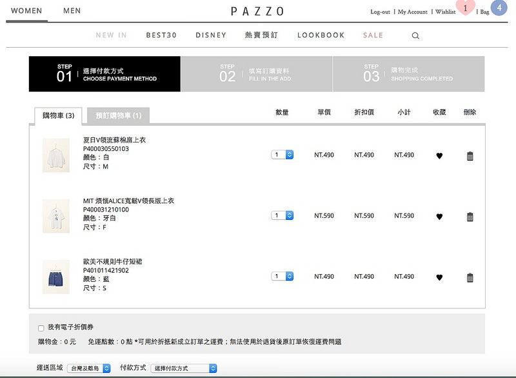This screenshot has height=378, width=516.
Task: Select the MEN section tab
Action: (x=72, y=11)
